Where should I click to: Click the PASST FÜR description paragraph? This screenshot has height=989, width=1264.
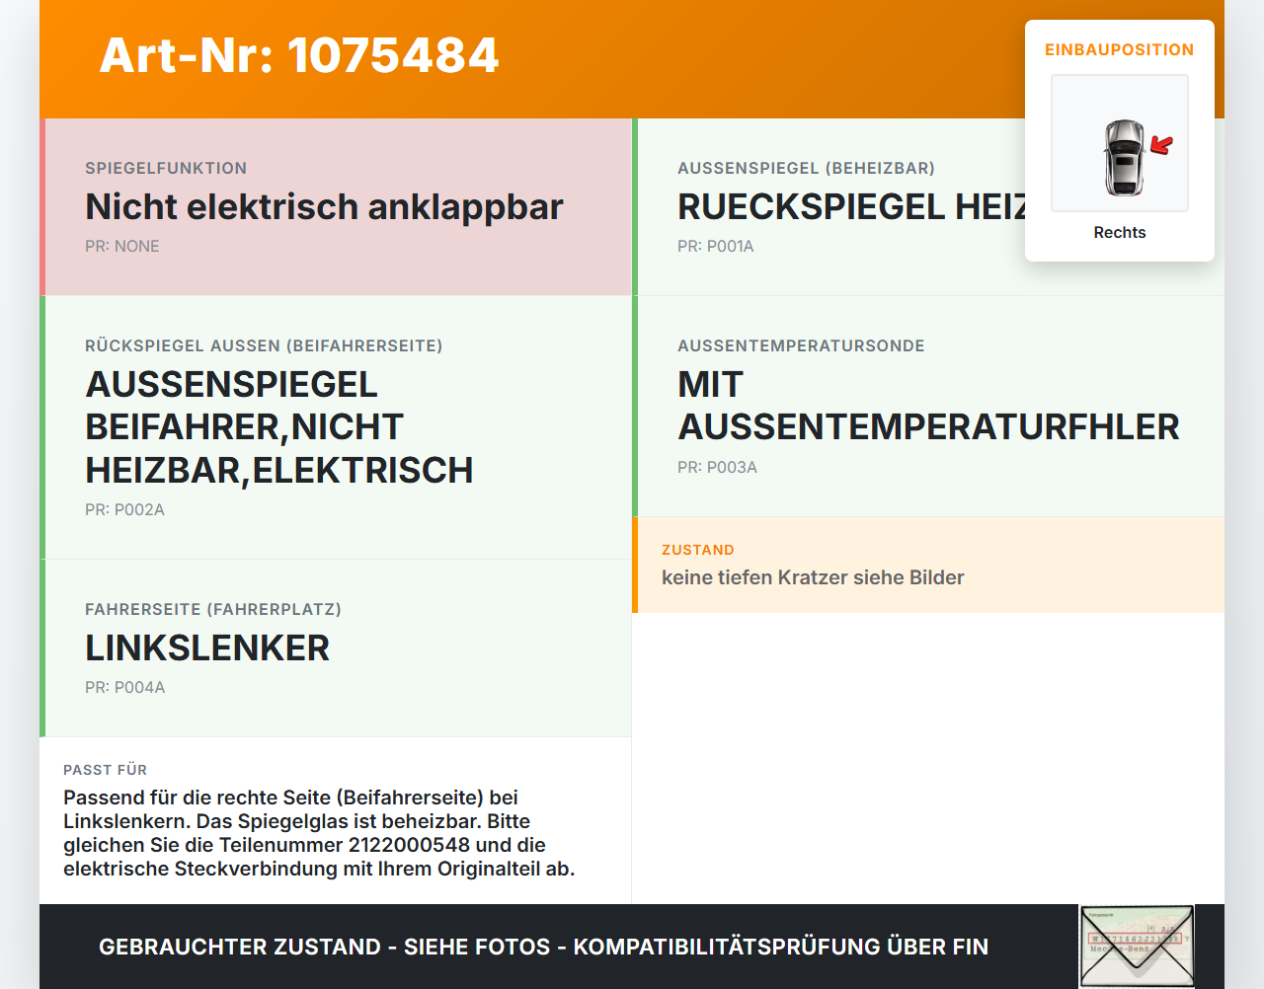click(319, 833)
